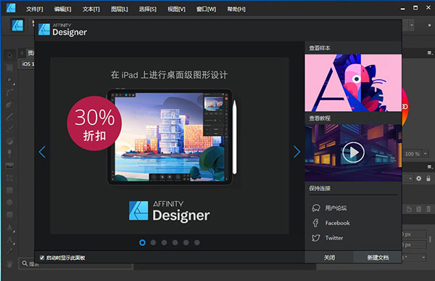Select the Move tool in left toolbar

(x=9, y=55)
